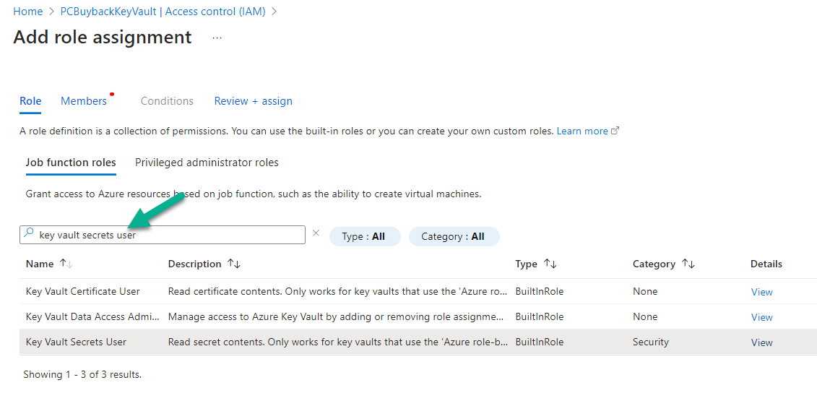Sort by Description column arrows

click(x=234, y=264)
